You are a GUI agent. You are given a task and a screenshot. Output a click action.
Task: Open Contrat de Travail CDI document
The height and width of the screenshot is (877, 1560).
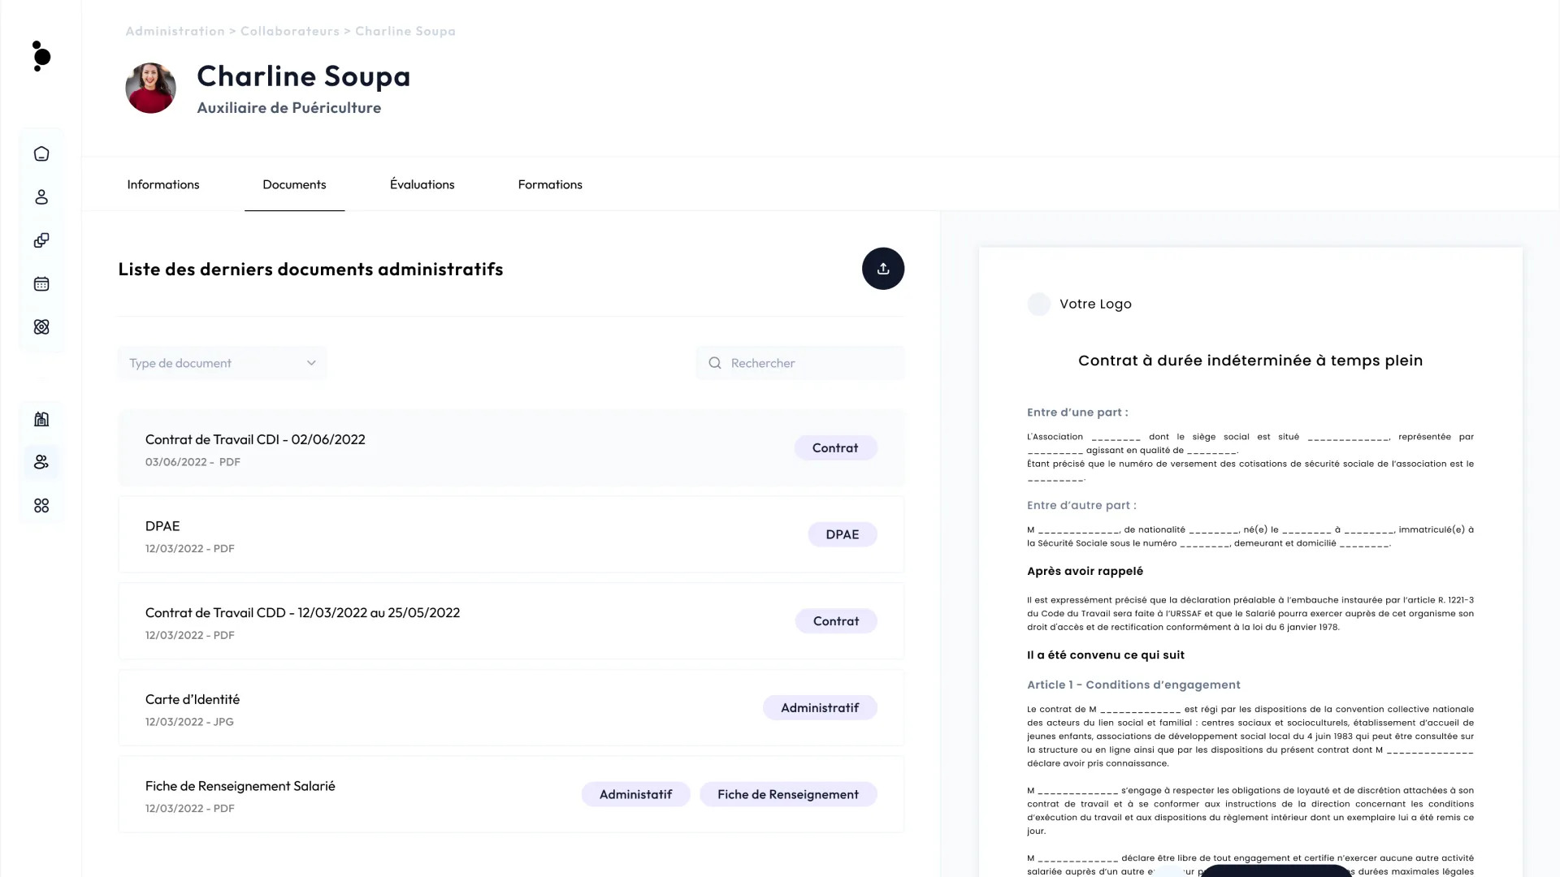(x=255, y=439)
